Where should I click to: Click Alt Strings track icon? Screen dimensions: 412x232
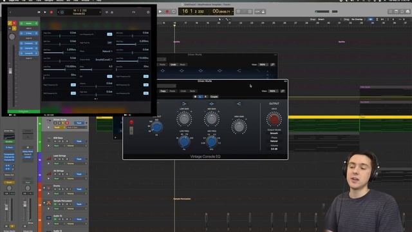tap(49, 173)
